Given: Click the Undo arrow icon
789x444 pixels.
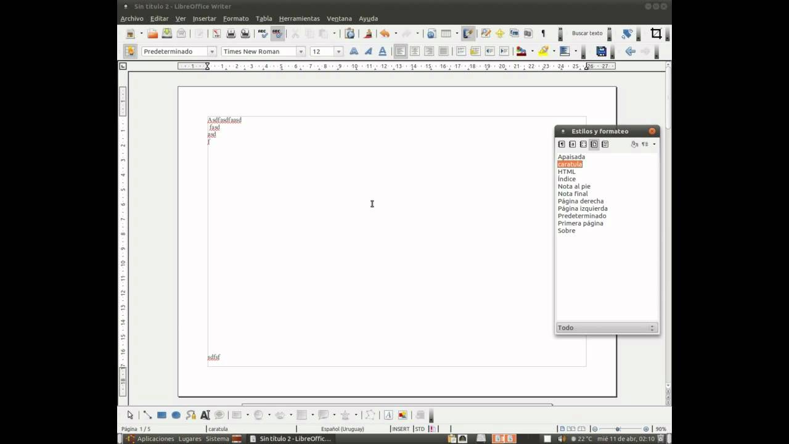Looking at the screenshot, I should coord(385,34).
